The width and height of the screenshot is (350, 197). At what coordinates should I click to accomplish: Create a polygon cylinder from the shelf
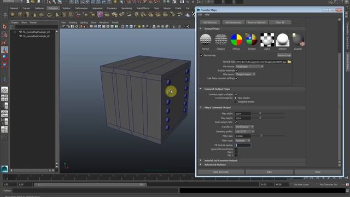pyautogui.click(x=27, y=15)
